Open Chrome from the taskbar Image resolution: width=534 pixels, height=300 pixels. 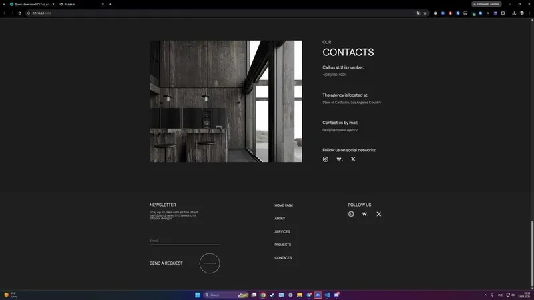pyautogui.click(x=263, y=295)
